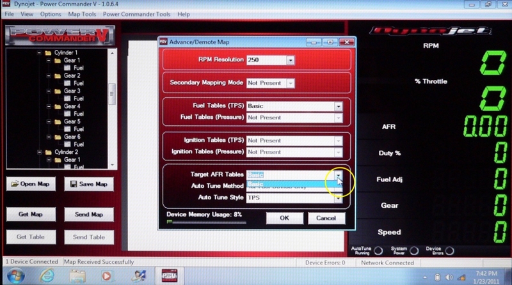Expand the Fuel Tables (TPS) dropdown

click(x=337, y=106)
